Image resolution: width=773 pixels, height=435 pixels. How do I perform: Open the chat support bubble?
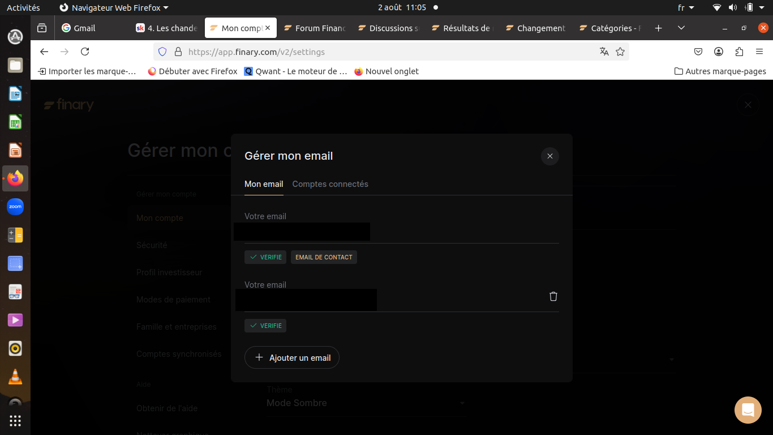[748, 410]
